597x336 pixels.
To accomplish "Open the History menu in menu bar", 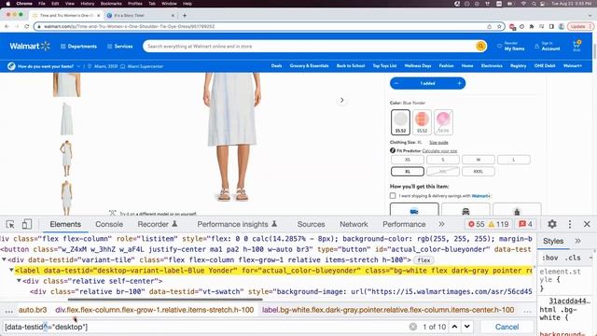I will click(x=87, y=4).
